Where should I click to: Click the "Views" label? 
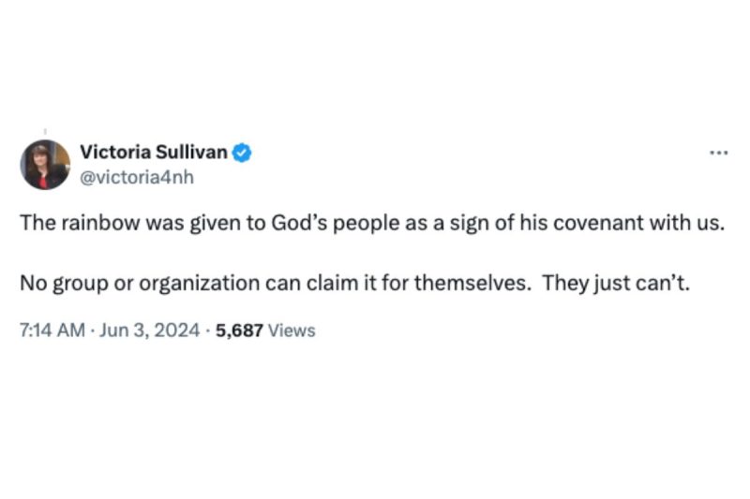tap(292, 330)
